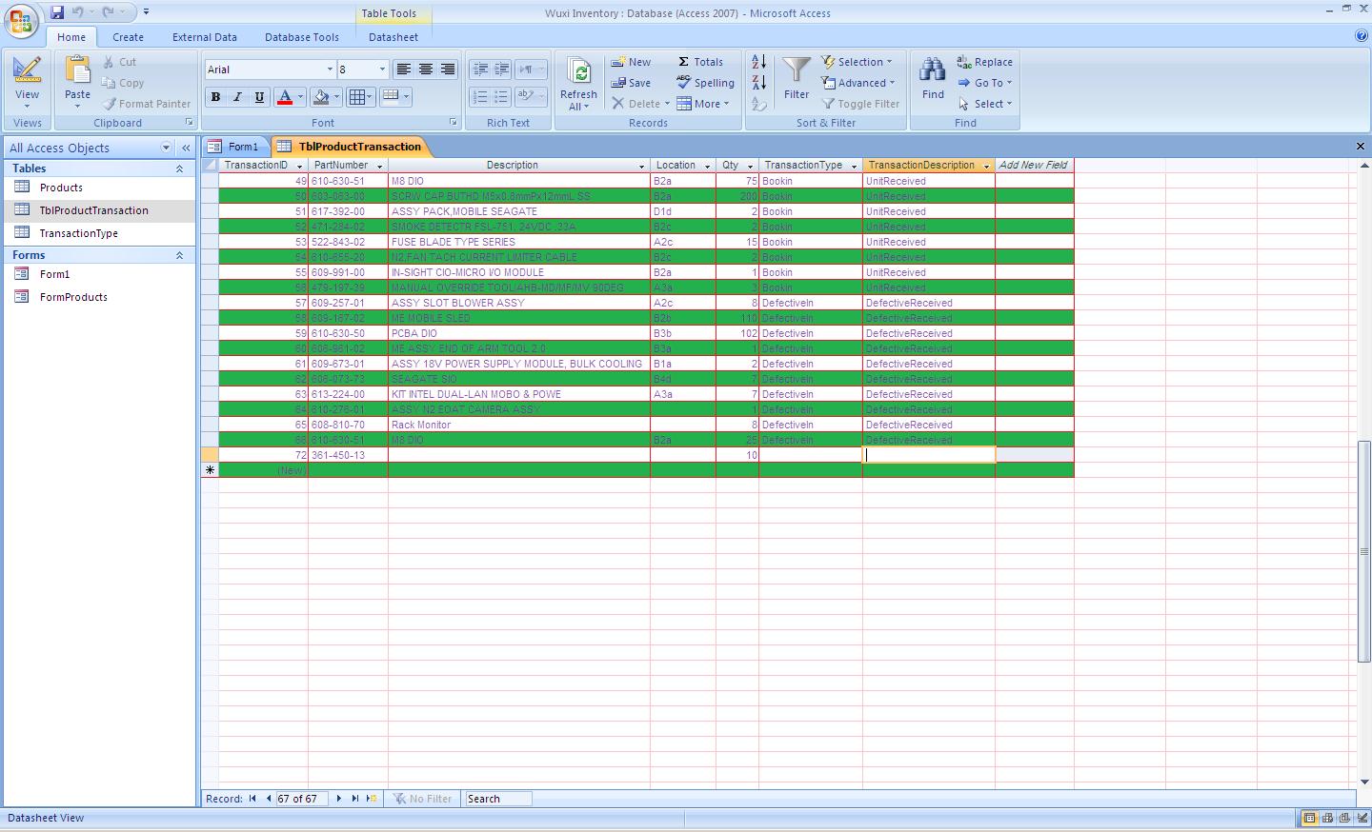Create a New record
The width and height of the screenshot is (1372, 832).
[631, 62]
